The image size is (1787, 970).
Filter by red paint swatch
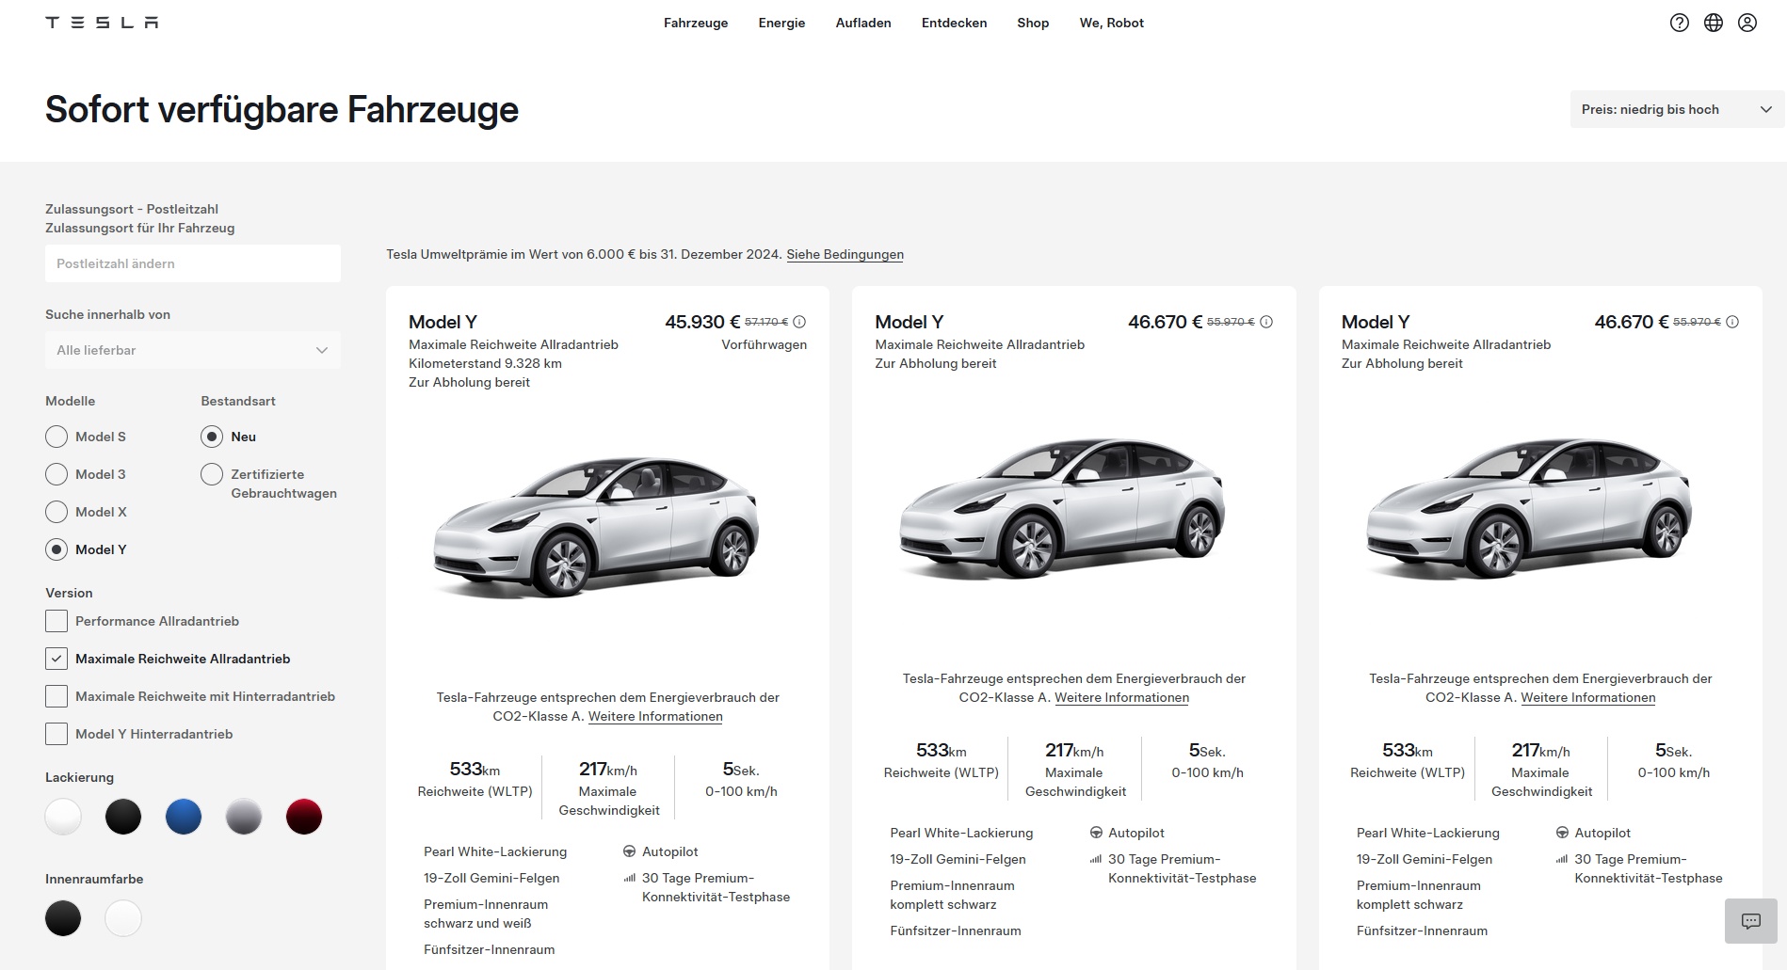[304, 817]
